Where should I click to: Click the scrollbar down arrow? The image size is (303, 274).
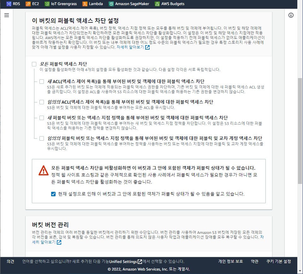point(300,271)
